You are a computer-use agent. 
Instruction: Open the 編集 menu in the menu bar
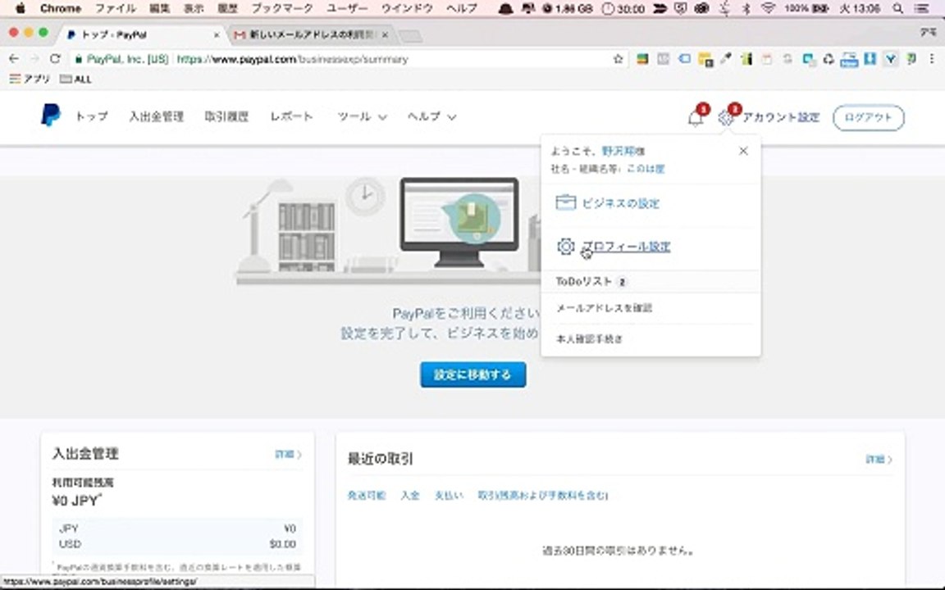[x=159, y=8]
